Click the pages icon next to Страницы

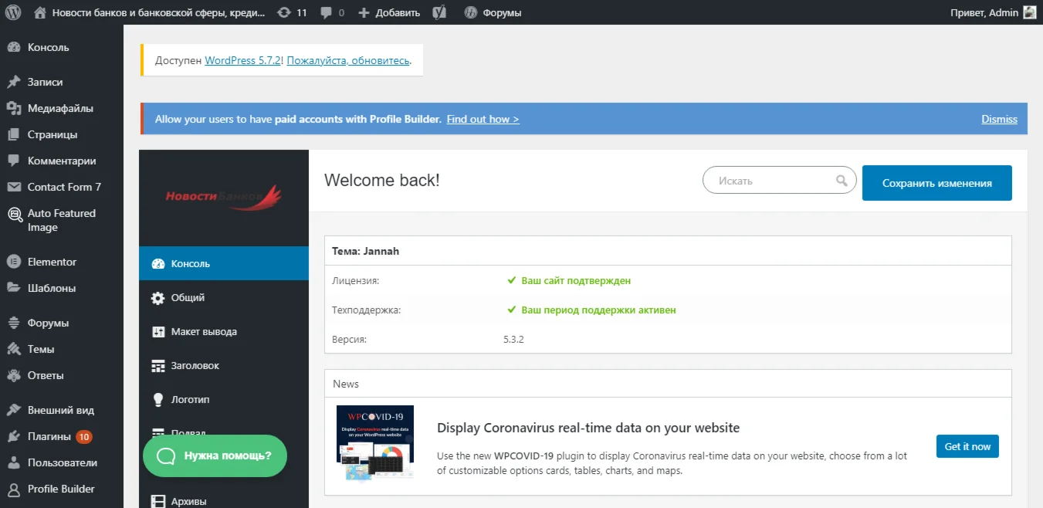coord(13,134)
